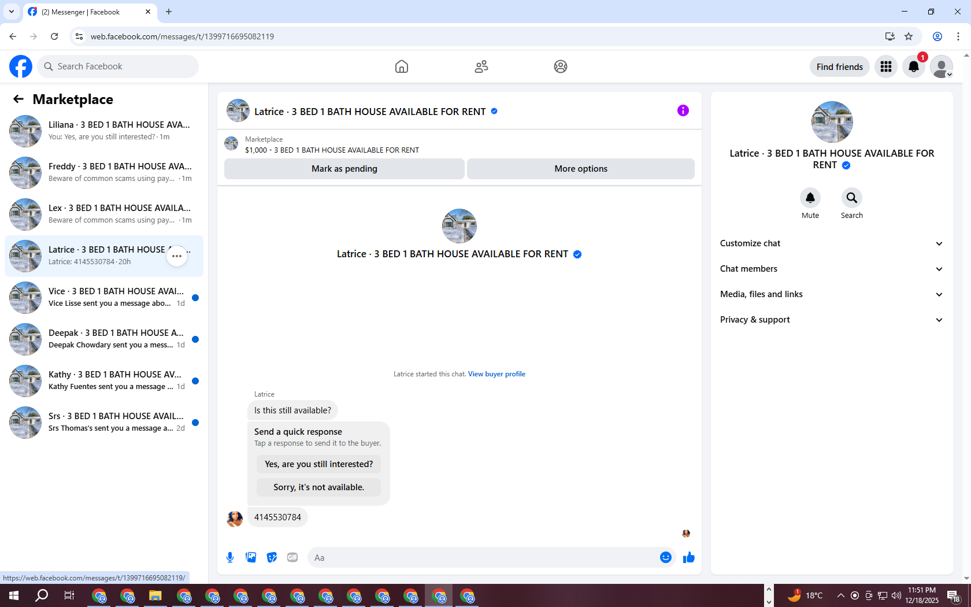Attach a file using the image icon
Viewport: 971px width, 607px height.
pyautogui.click(x=251, y=557)
